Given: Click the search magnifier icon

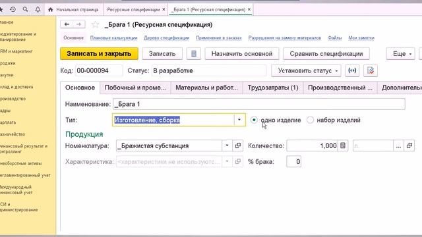Looking at the screenshot, I should [x=25, y=9].
